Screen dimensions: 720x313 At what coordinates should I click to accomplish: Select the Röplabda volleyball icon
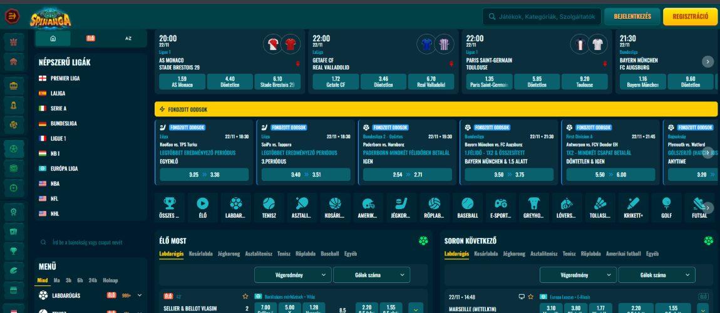coord(435,207)
